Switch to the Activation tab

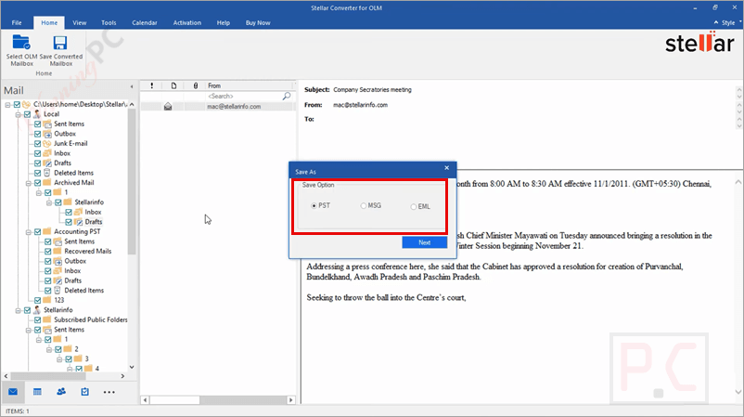187,23
